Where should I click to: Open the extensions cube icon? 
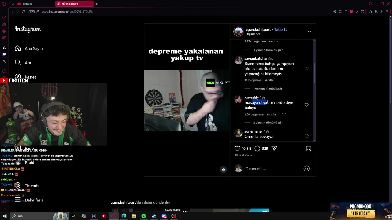tap(370, 12)
